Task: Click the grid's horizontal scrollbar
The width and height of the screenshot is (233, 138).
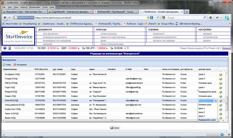Action: 112,121
